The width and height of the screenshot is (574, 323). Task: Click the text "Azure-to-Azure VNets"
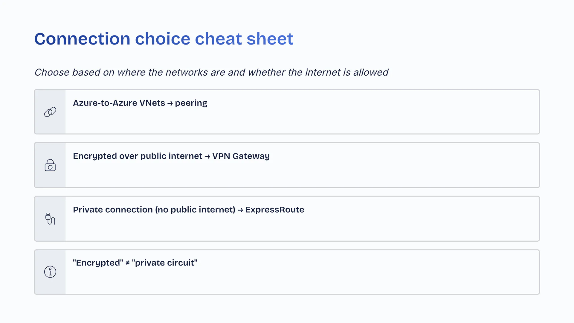point(119,103)
